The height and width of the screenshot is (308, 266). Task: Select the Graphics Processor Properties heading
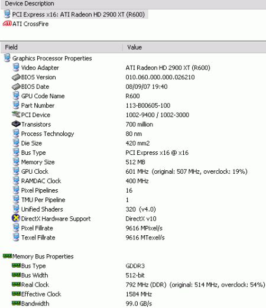tap(52, 59)
